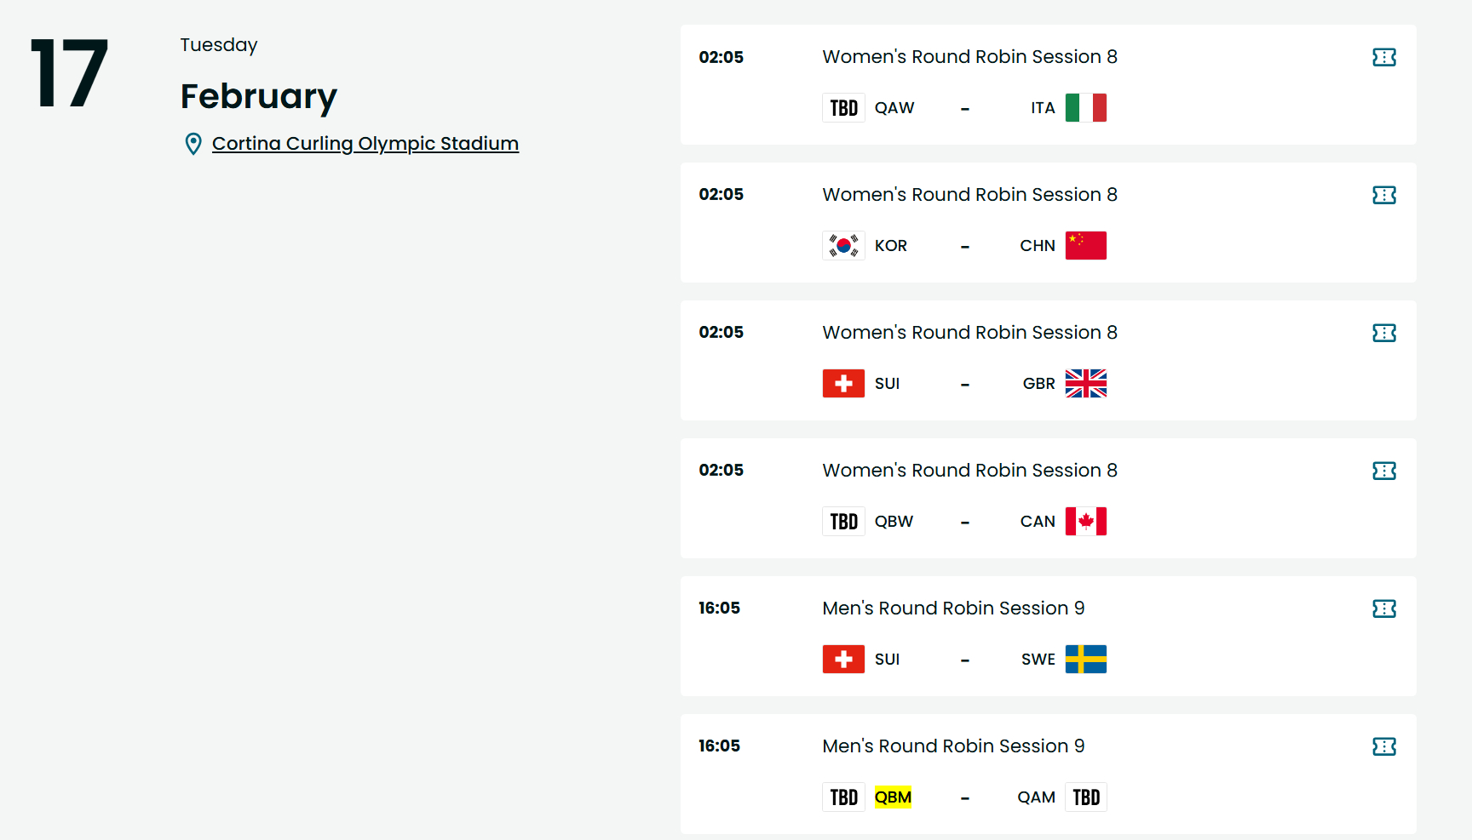Click the China flag icon
The image size is (1472, 840).
(x=1086, y=246)
